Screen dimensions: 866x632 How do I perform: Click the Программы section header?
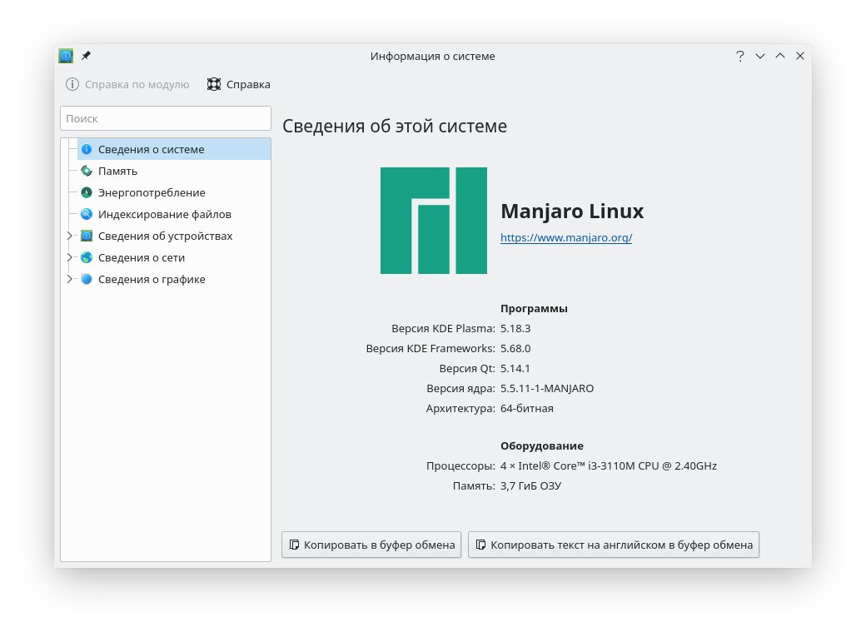click(x=534, y=308)
